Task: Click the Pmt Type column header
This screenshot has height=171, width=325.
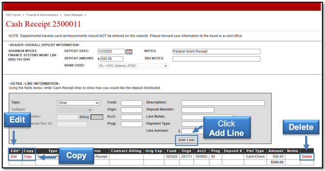Action: [x=255, y=151]
